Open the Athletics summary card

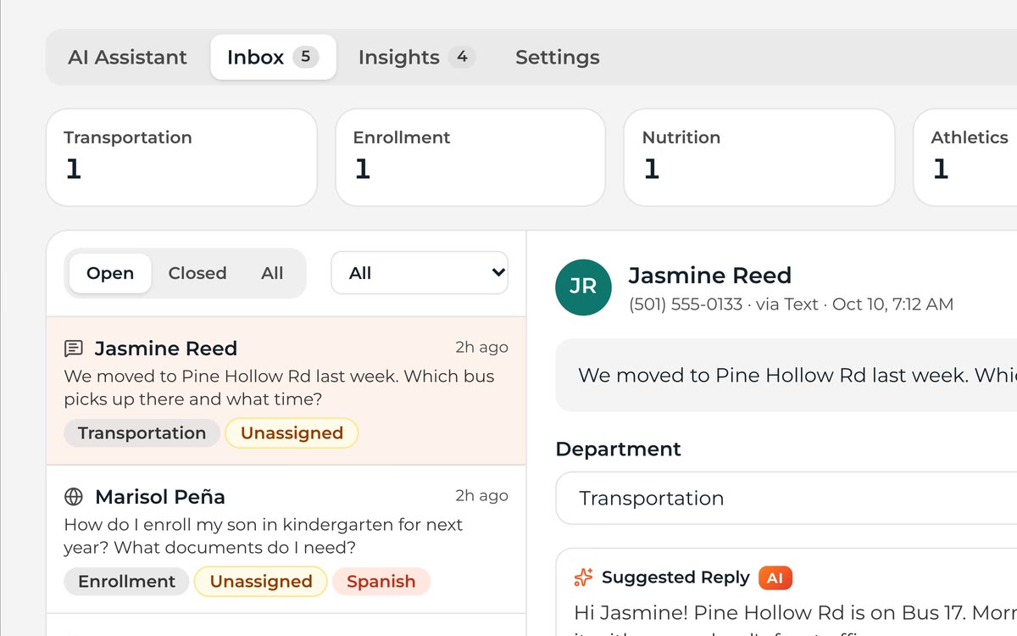[x=964, y=157]
